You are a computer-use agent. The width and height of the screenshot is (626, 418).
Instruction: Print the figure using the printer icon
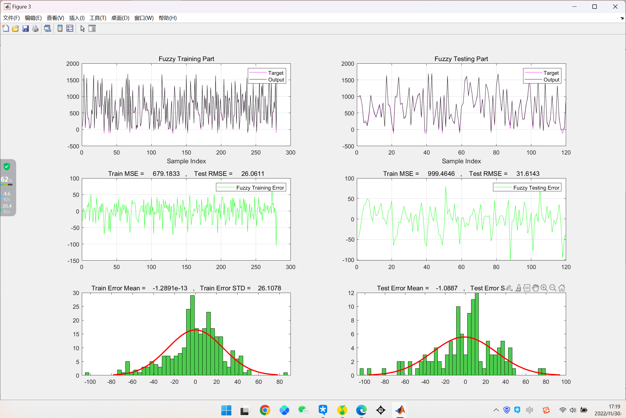click(x=35, y=29)
